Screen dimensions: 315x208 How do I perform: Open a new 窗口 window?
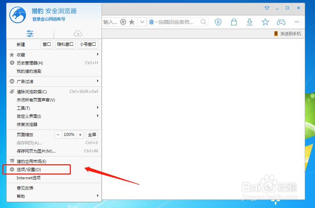[x=47, y=44]
